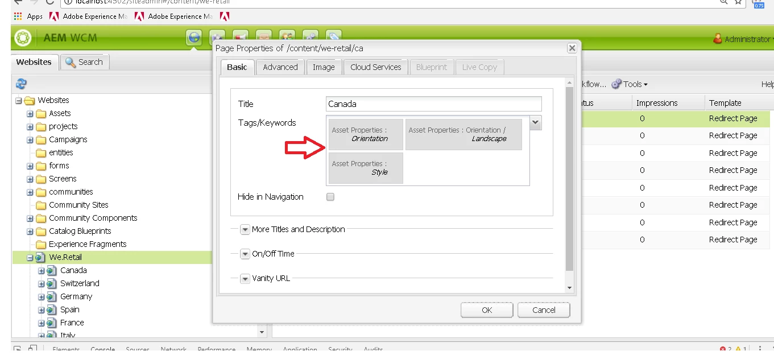Switch to the Image tab
Viewport: 774px width, 359px height.
(324, 67)
